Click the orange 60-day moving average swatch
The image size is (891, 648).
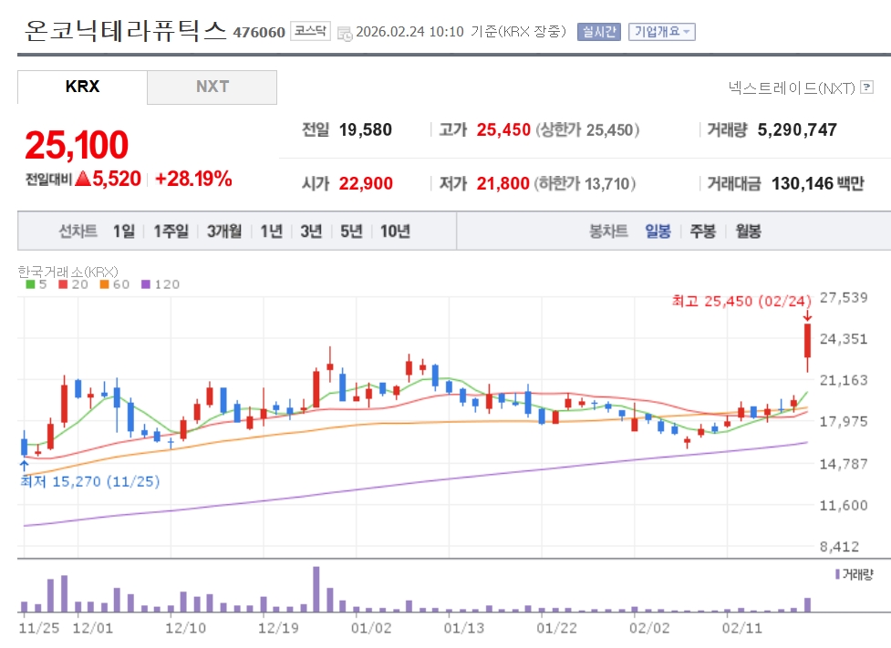[104, 284]
